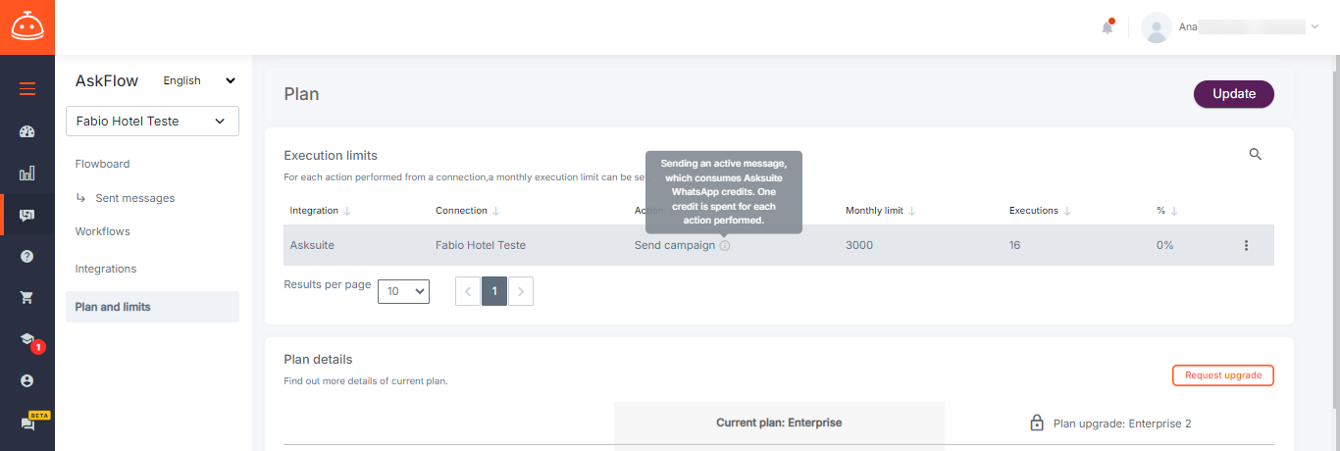1340x451 pixels.
Task: Sort by Monthly limit column arrow
Action: pos(911,211)
